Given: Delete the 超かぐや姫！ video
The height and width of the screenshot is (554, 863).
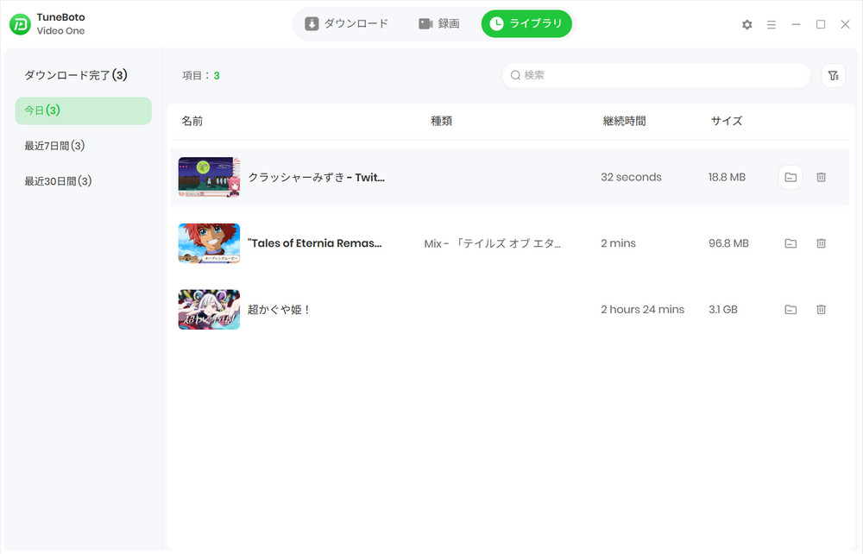Looking at the screenshot, I should pos(821,310).
